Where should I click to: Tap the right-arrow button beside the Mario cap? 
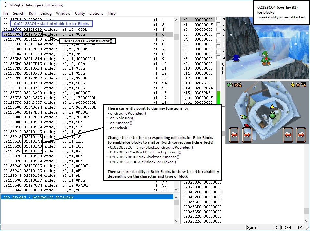(x=247, y=135)
